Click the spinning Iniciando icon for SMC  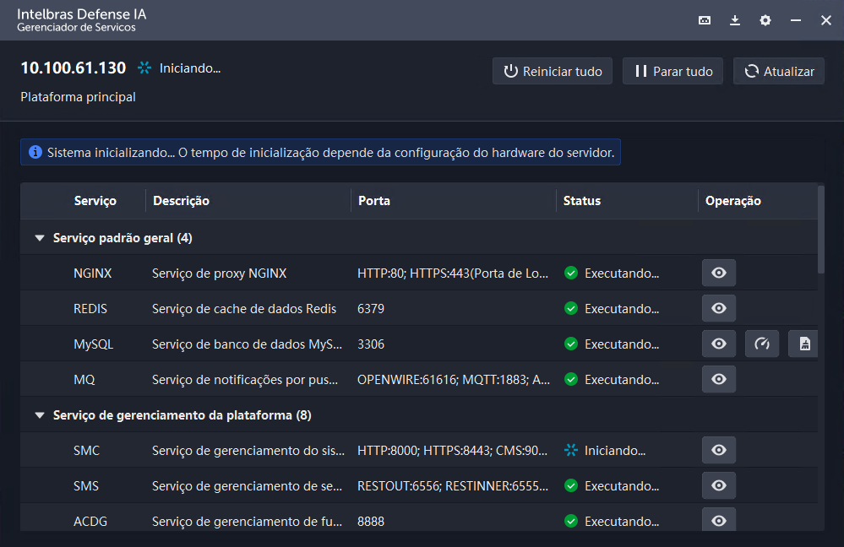[x=571, y=451]
